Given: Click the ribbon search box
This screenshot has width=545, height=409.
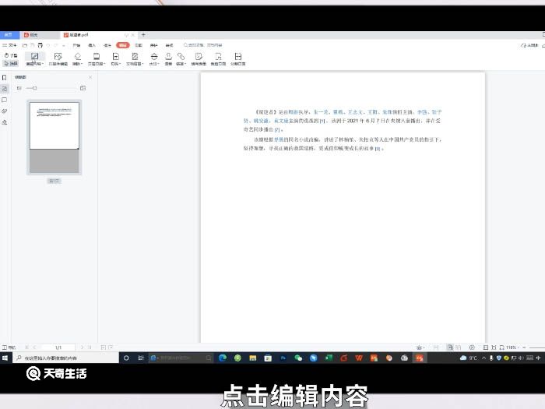Looking at the screenshot, I should [203, 45].
